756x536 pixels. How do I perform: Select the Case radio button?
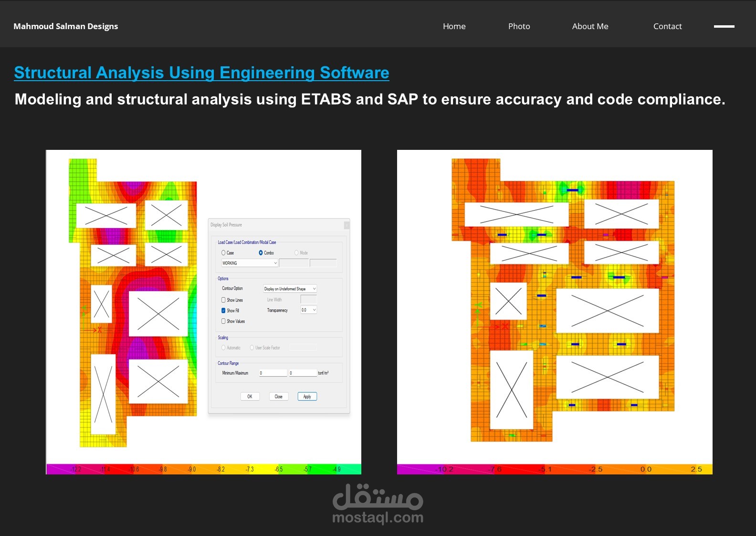[223, 252]
